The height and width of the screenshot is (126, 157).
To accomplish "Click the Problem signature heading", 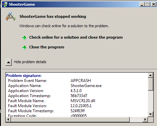I will tap(24, 76).
